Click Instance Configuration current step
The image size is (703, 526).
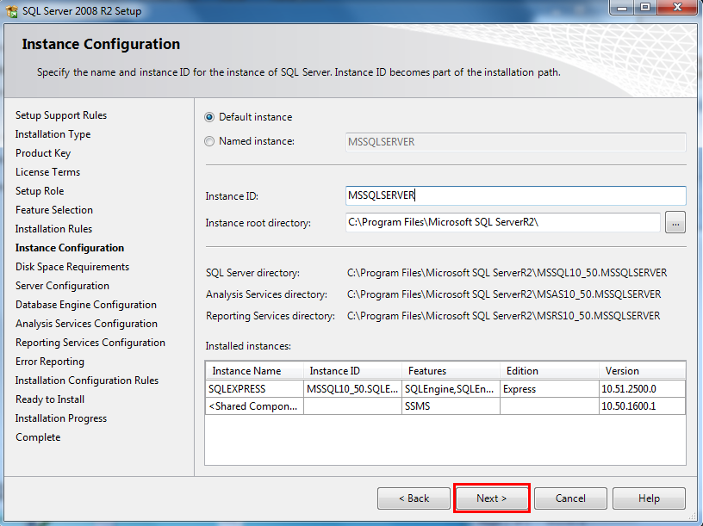click(70, 248)
